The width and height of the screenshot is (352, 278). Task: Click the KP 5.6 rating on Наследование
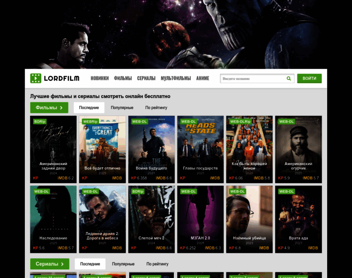click(38, 248)
